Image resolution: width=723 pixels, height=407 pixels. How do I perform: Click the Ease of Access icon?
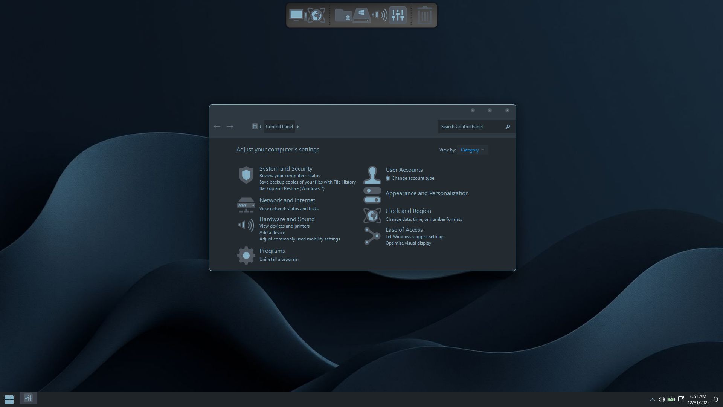372,236
